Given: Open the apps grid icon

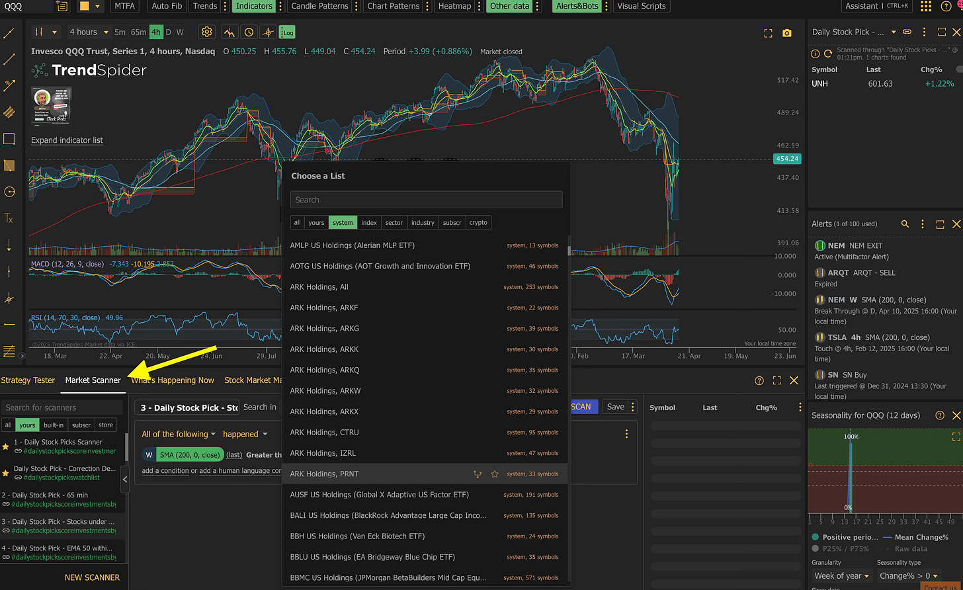Looking at the screenshot, I should point(926,7).
